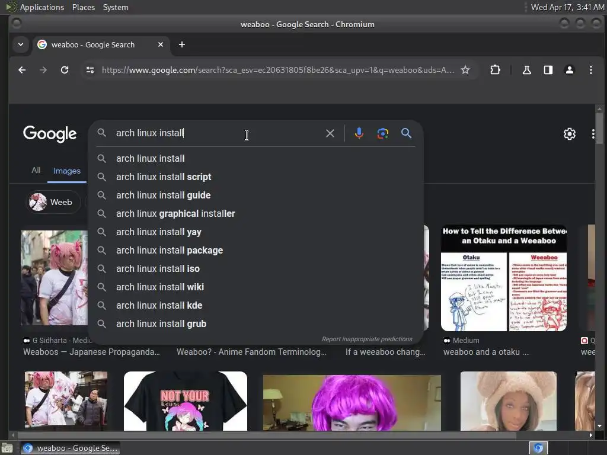Open 'weaboo and a otaku ...' Medium result
Image resolution: width=607 pixels, height=455 pixels.
pos(486,352)
